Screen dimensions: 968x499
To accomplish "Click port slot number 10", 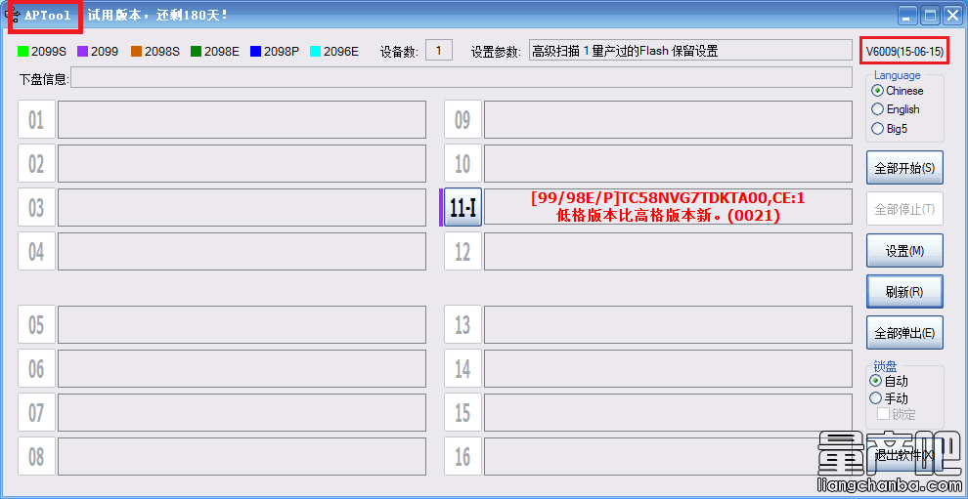I will tap(463, 163).
